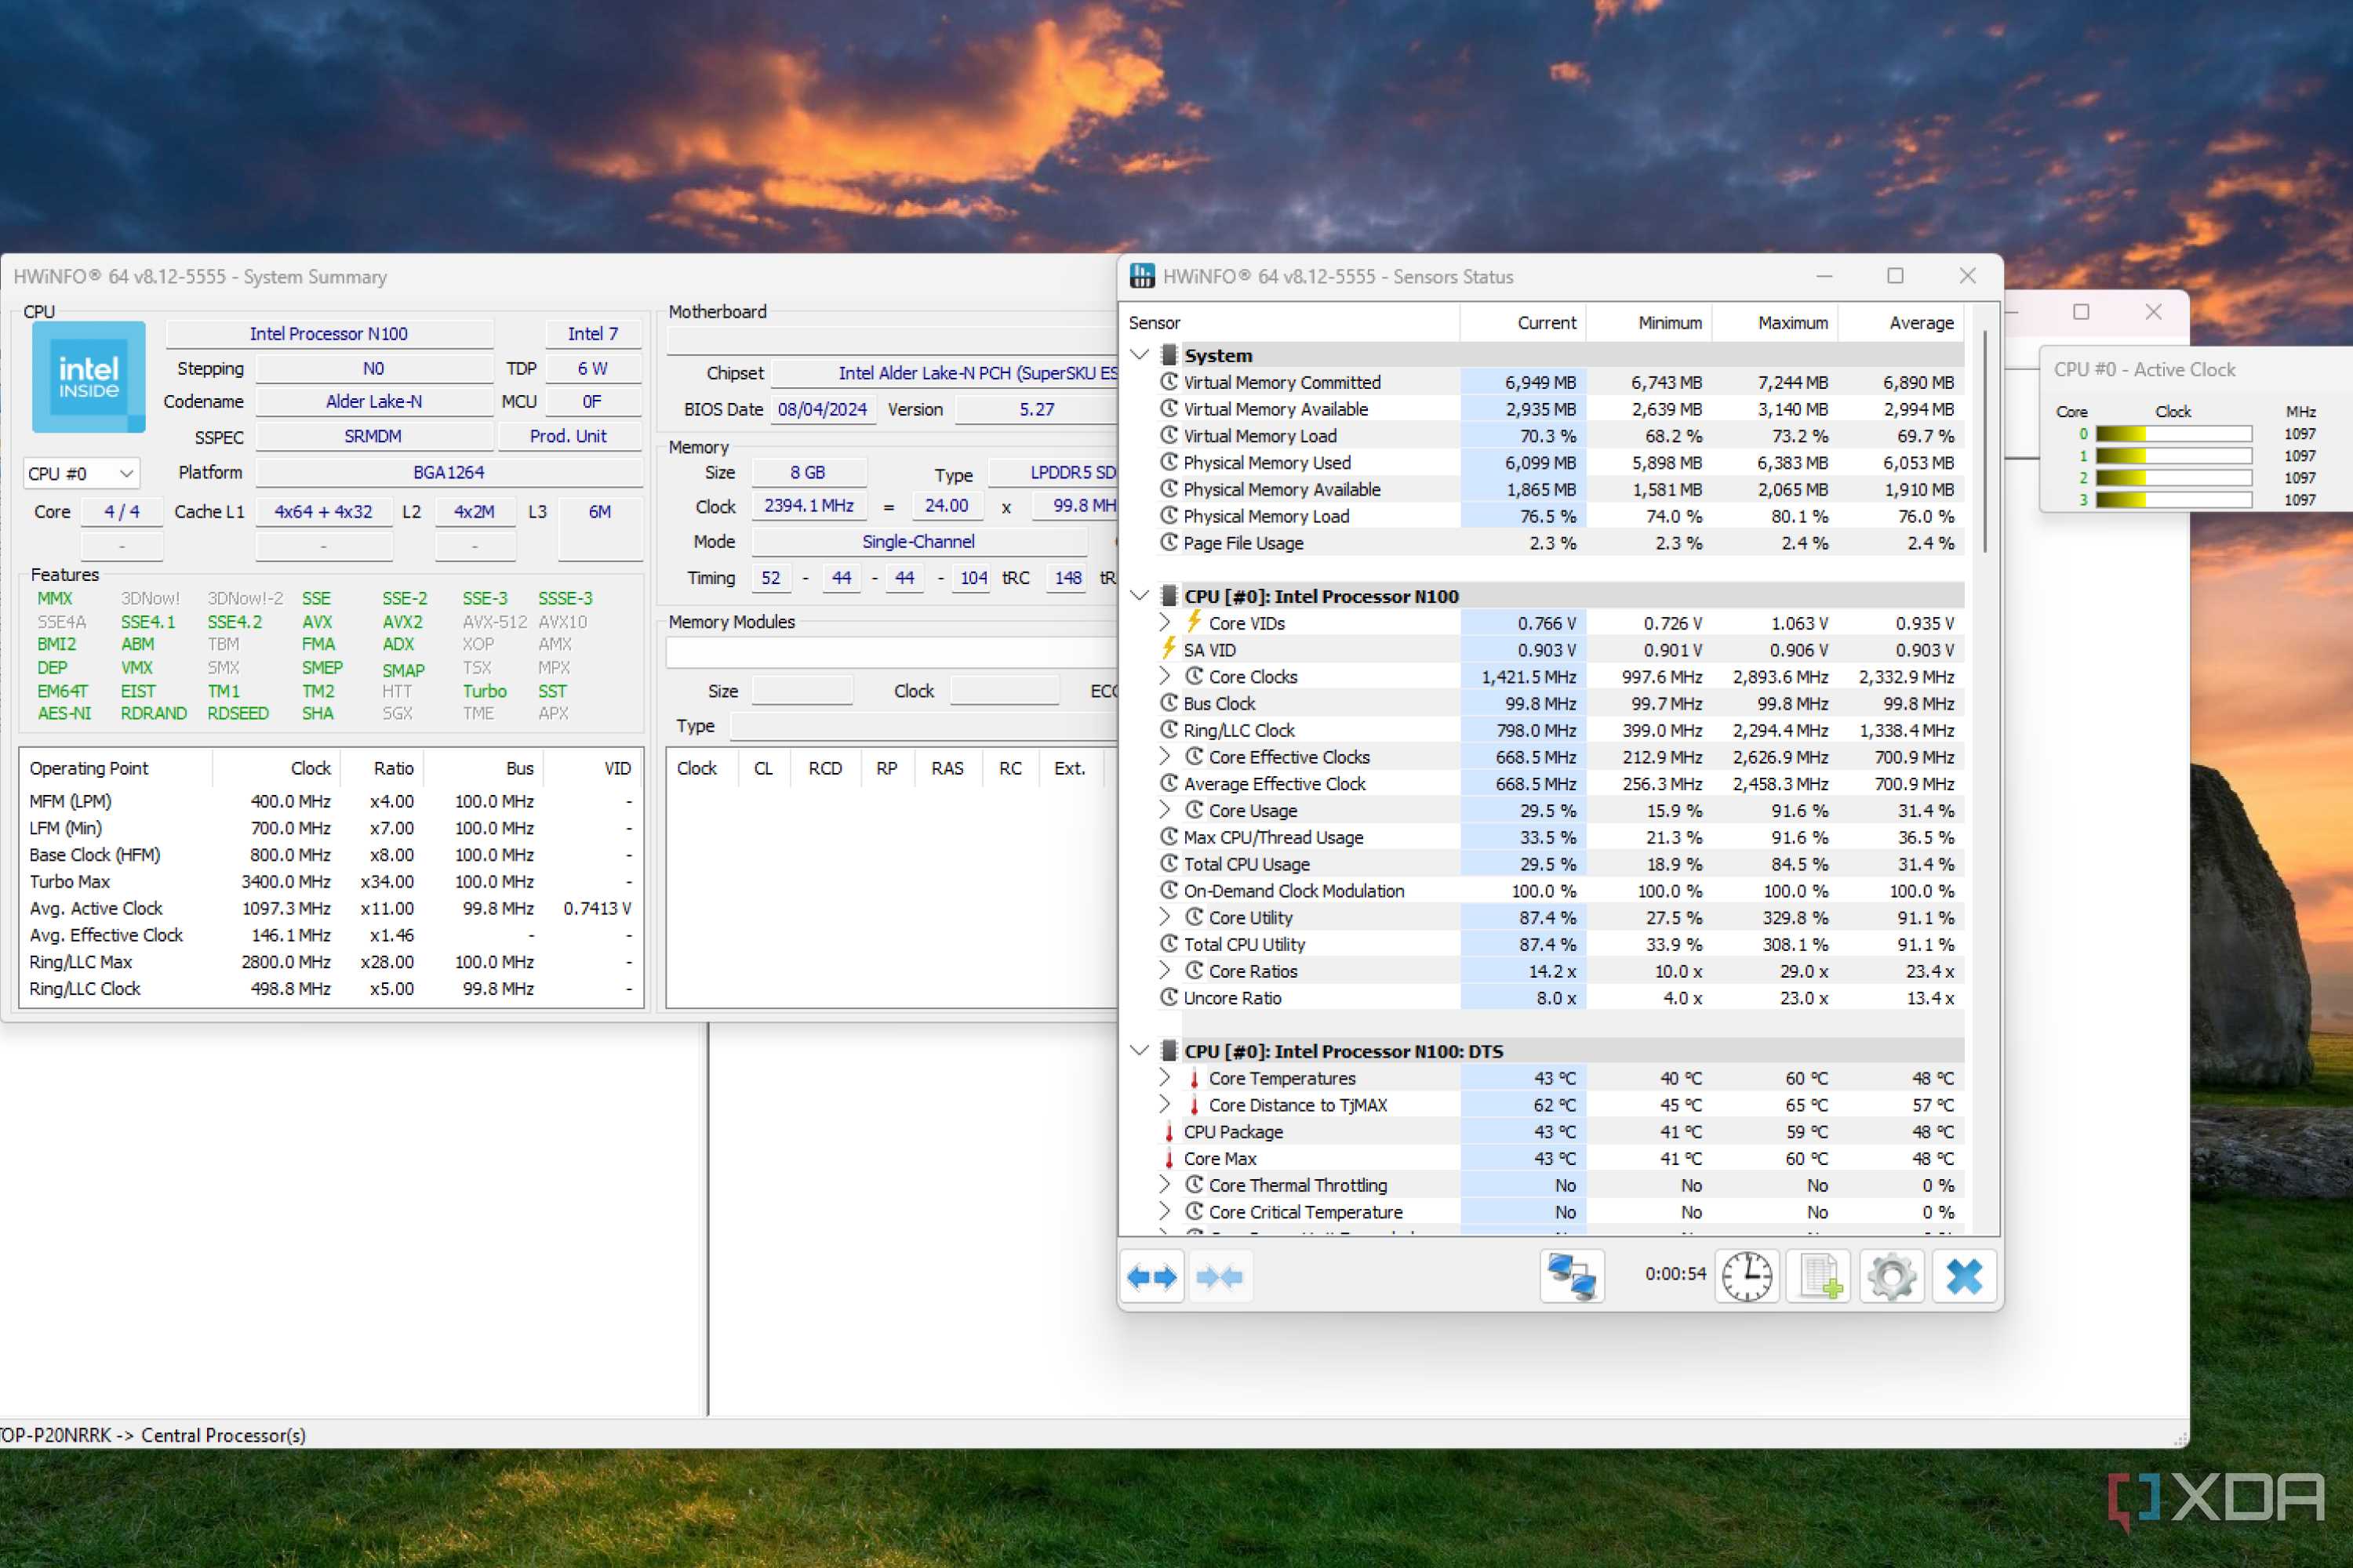Expand the Core Thermal Throttling row
Image resolution: width=2353 pixels, height=1568 pixels.
(1165, 1185)
